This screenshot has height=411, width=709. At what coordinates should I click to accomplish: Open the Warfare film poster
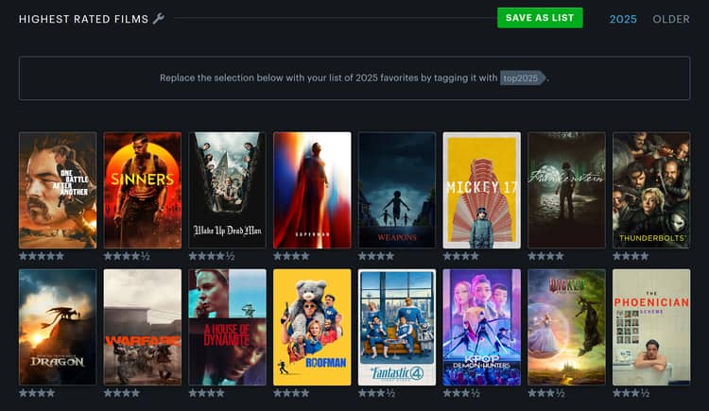pos(143,327)
